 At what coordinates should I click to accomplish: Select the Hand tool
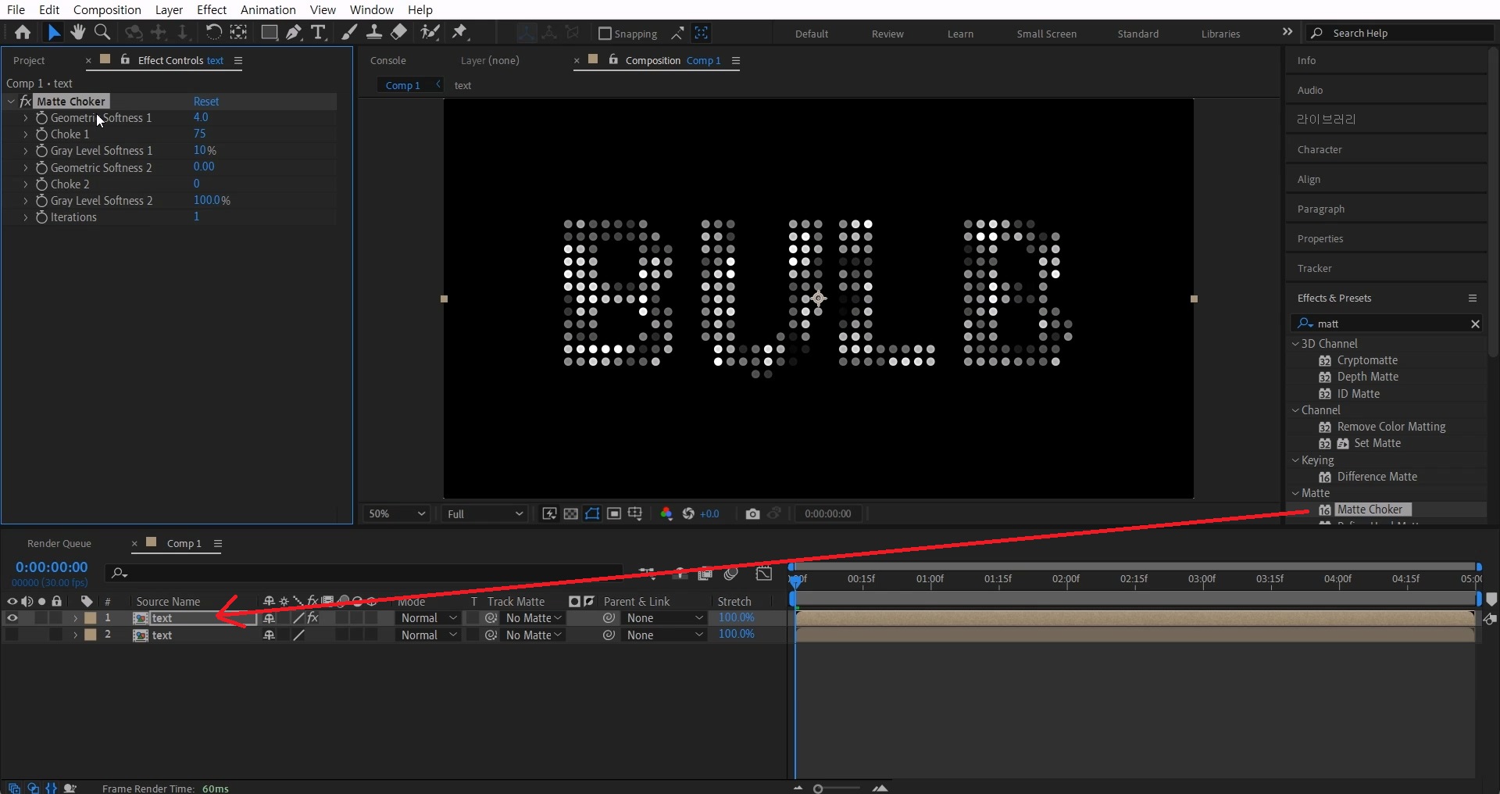(77, 32)
